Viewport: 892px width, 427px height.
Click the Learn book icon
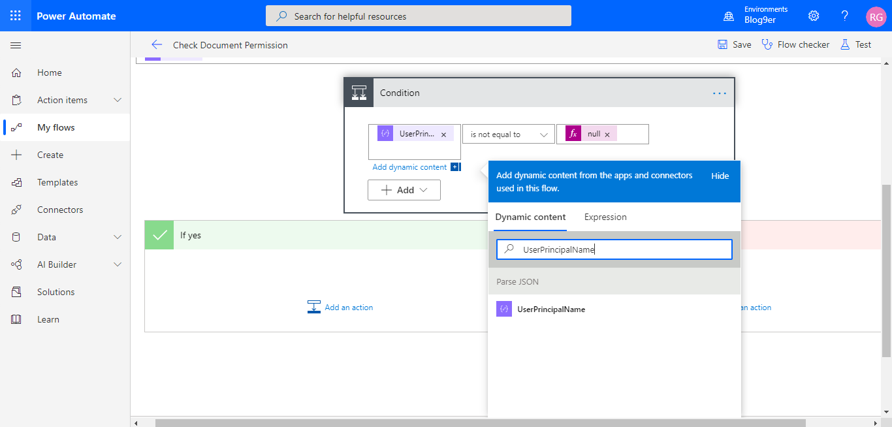(x=16, y=319)
